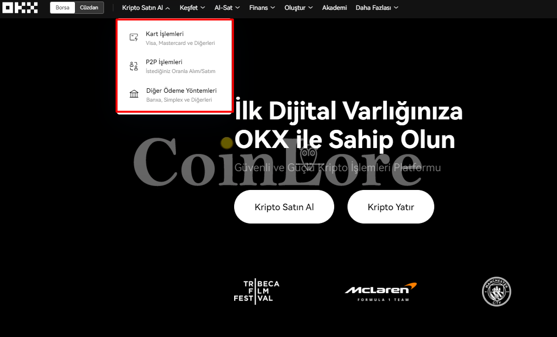Click the Kripto Yatır button
The image size is (557, 337).
[x=391, y=207]
